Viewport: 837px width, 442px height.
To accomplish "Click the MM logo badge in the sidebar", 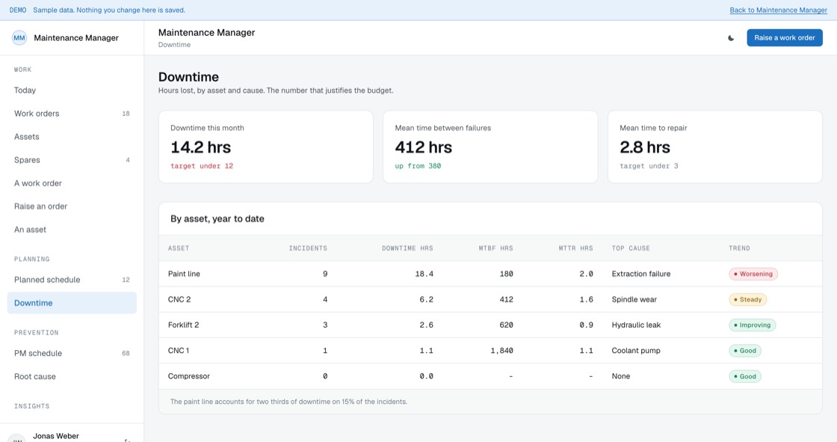I will coord(19,38).
